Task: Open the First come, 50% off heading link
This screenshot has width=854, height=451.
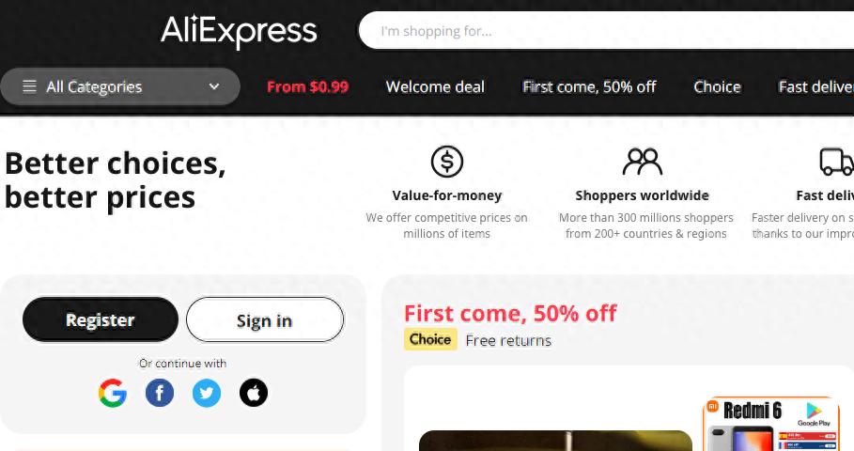Action: coord(510,313)
